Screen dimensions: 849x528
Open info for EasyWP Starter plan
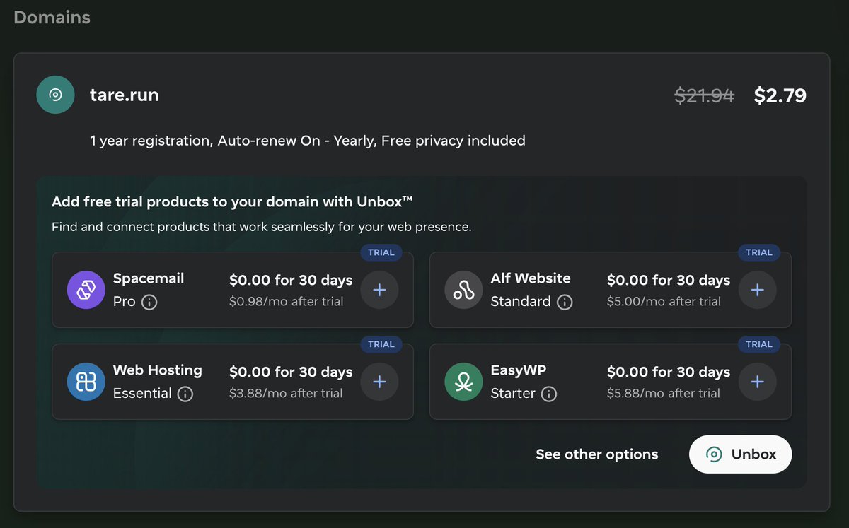point(549,394)
